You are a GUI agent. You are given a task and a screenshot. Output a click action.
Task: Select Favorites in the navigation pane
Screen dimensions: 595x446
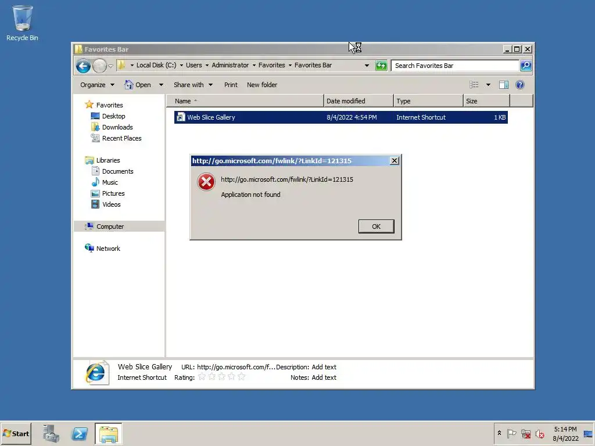pos(109,105)
